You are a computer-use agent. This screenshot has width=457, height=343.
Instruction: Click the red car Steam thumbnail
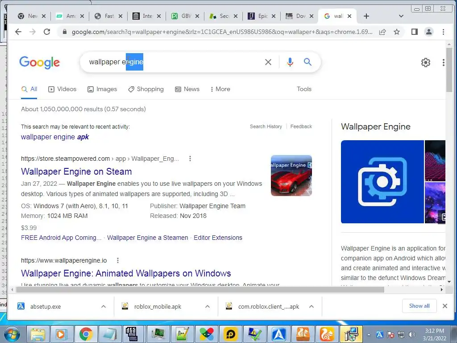pyautogui.click(x=291, y=175)
